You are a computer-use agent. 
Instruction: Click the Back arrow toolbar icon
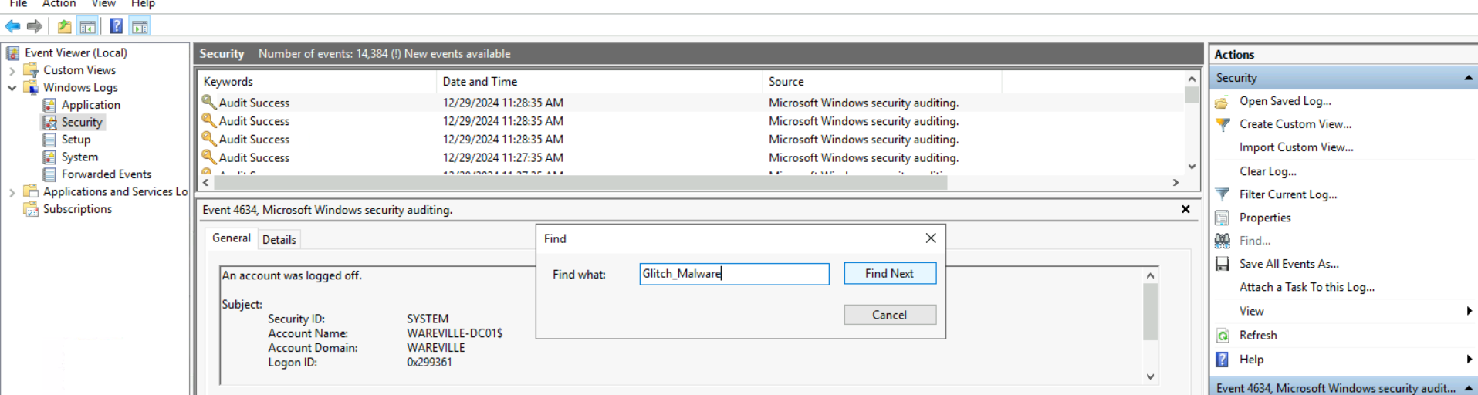click(x=12, y=27)
